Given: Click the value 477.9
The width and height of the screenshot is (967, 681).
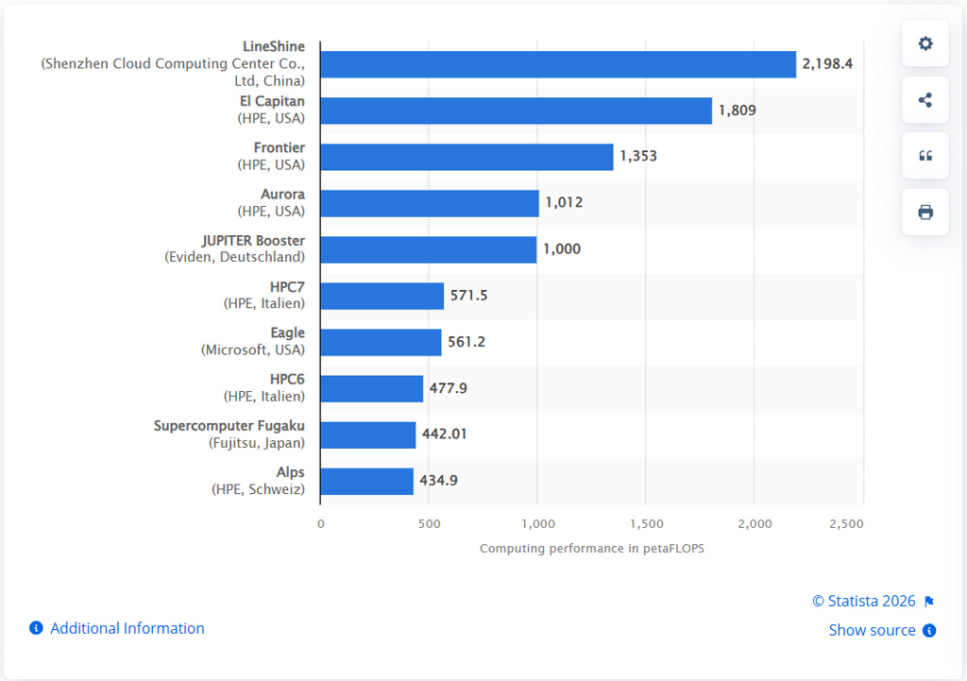Looking at the screenshot, I should click(449, 388).
